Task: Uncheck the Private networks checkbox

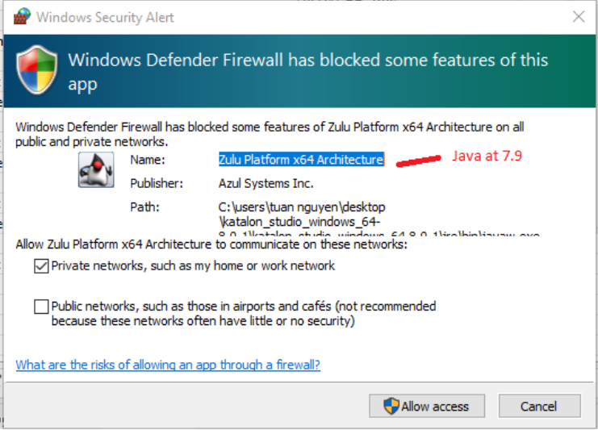Action: point(41,266)
